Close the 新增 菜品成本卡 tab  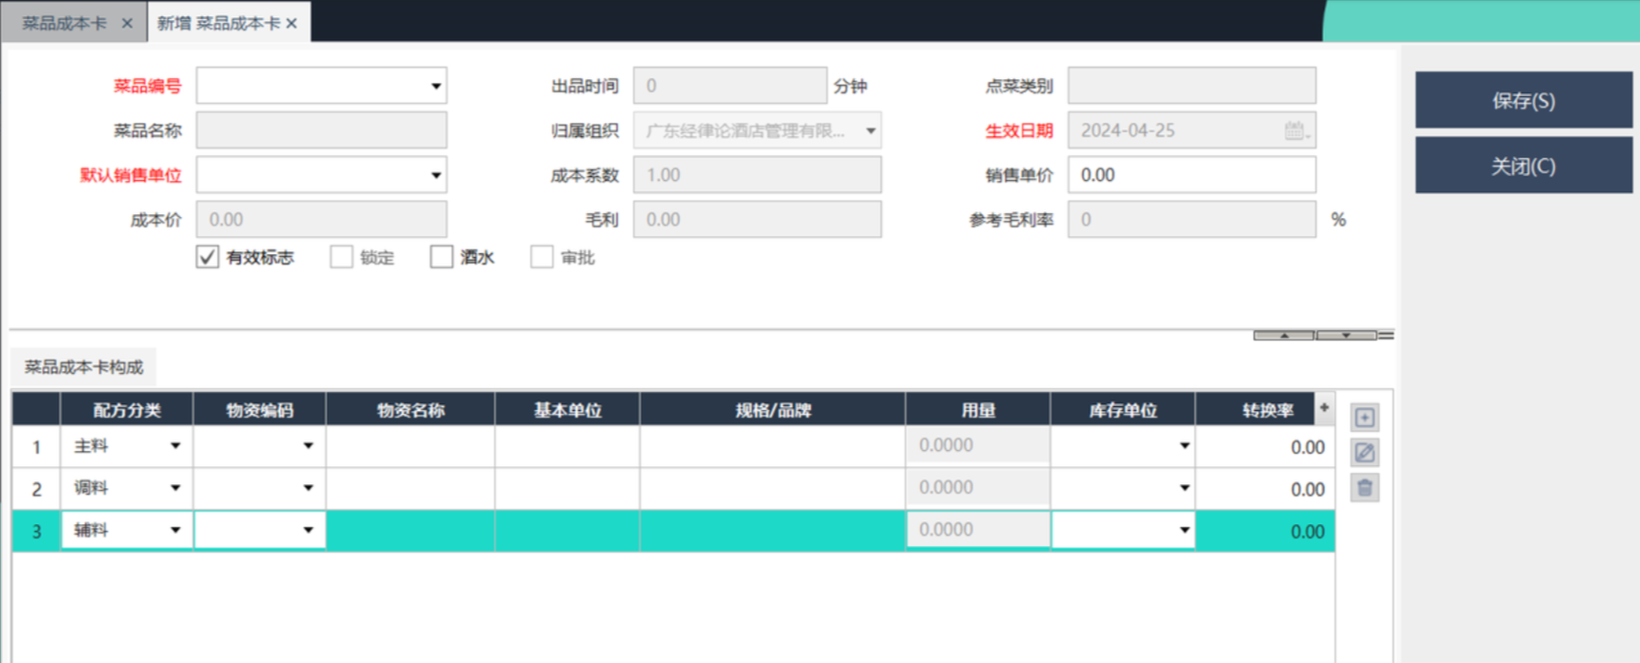(x=291, y=24)
